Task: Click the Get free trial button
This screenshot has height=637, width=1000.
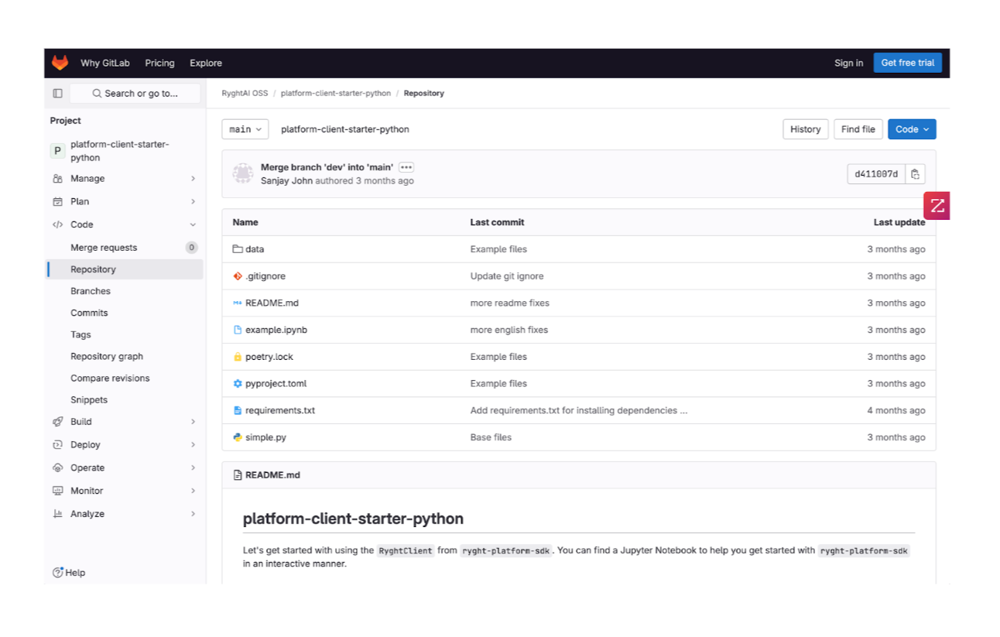Action: pos(907,63)
